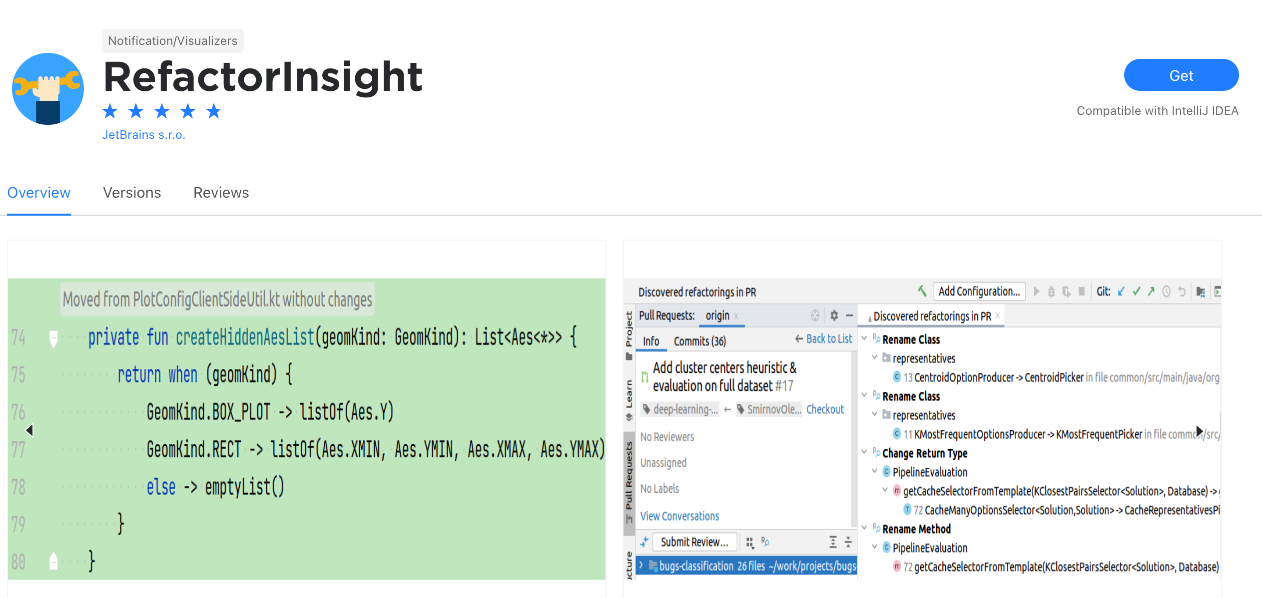Screen dimensions: 1262x598
Task: Collapse the Change Return Type node
Action: coord(865,452)
